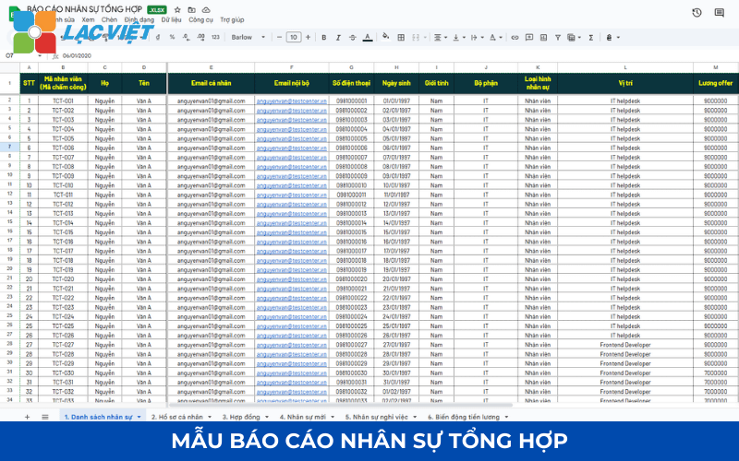Switch to 2. Hồ sơ cá nhân sheet

pyautogui.click(x=177, y=417)
